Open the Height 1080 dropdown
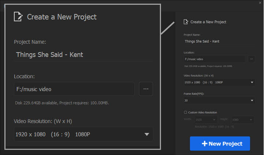This screenshot has width=264, height=155. click(x=251, y=120)
